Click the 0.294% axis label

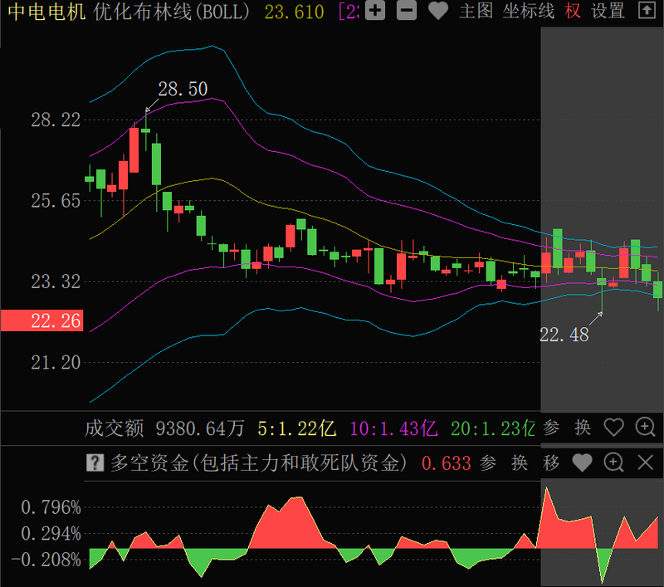(x=51, y=534)
